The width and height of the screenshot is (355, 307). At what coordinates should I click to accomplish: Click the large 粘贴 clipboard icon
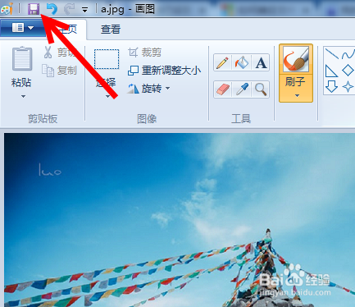coord(22,59)
